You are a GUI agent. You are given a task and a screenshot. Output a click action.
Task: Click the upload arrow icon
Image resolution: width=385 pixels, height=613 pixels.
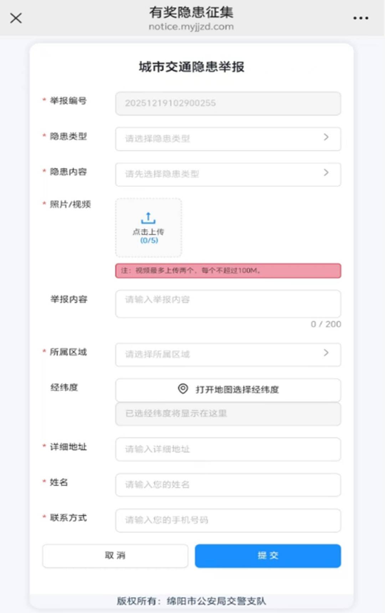[148, 218]
